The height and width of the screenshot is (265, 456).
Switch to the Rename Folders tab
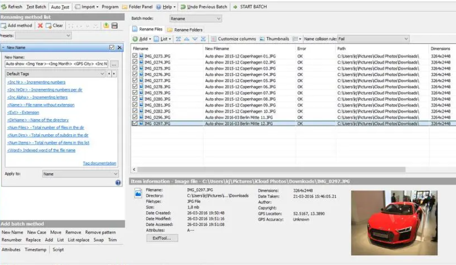[x=185, y=30]
